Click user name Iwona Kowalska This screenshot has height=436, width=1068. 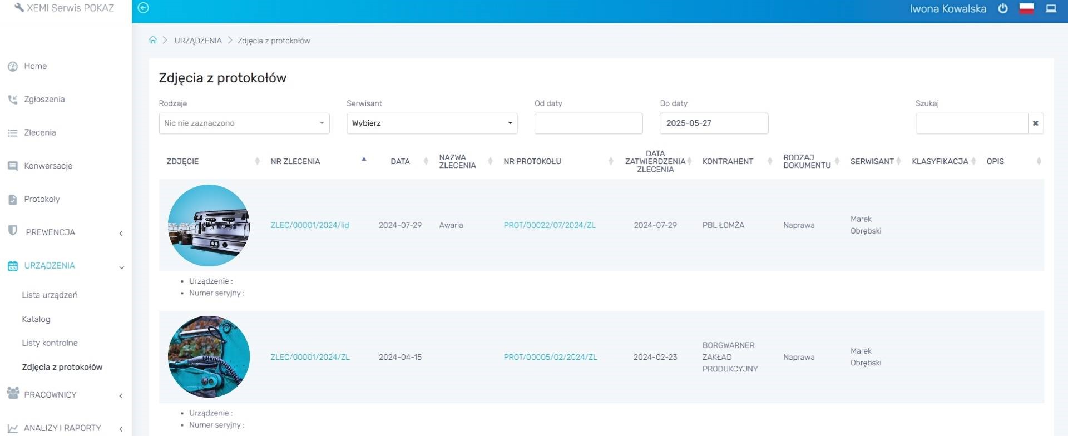pos(948,9)
